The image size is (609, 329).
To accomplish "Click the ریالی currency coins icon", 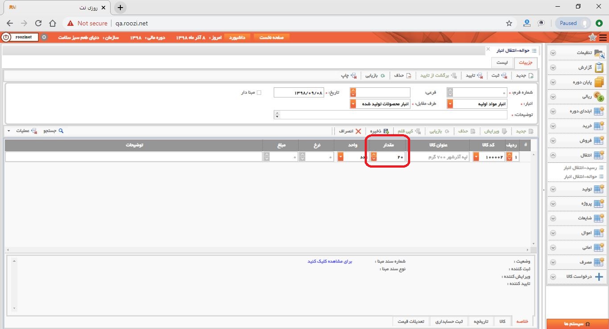I will (599, 97).
